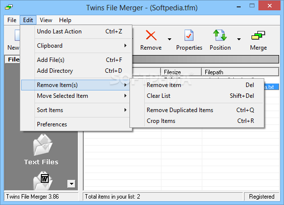
Task: Select the highlighted Remove Item(s) entry
Action: coord(75,85)
